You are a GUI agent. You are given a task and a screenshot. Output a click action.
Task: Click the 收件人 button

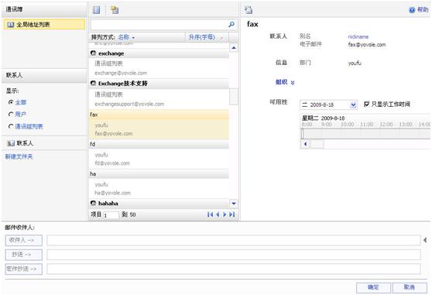[24, 240]
